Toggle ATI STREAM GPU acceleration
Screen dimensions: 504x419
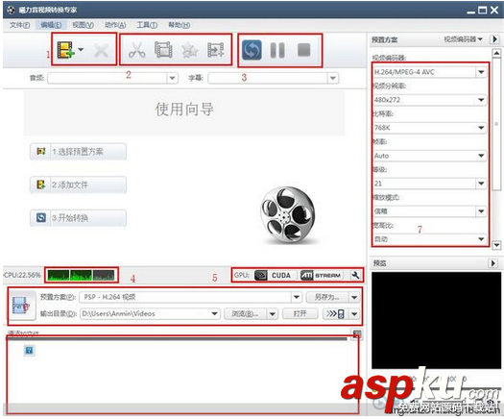321,276
